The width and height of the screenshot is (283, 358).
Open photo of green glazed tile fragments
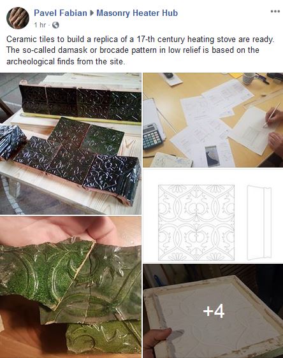point(71,287)
